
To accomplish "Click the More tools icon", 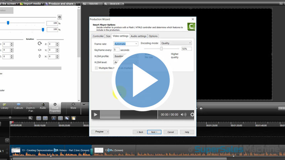I will (x=73, y=106).
